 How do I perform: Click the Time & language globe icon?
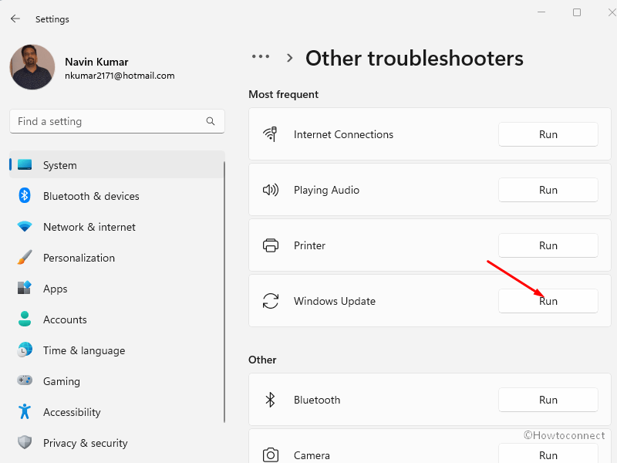[x=25, y=350]
